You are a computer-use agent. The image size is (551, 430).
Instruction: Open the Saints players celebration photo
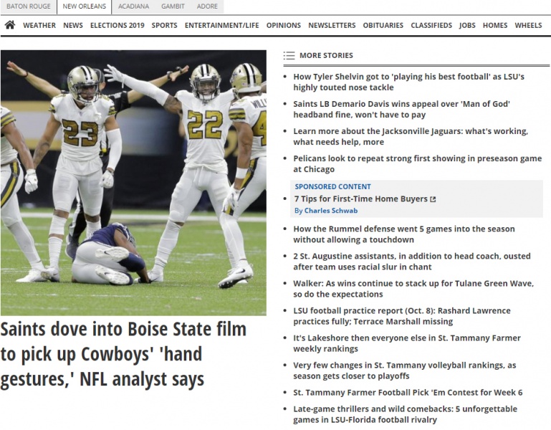133,183
